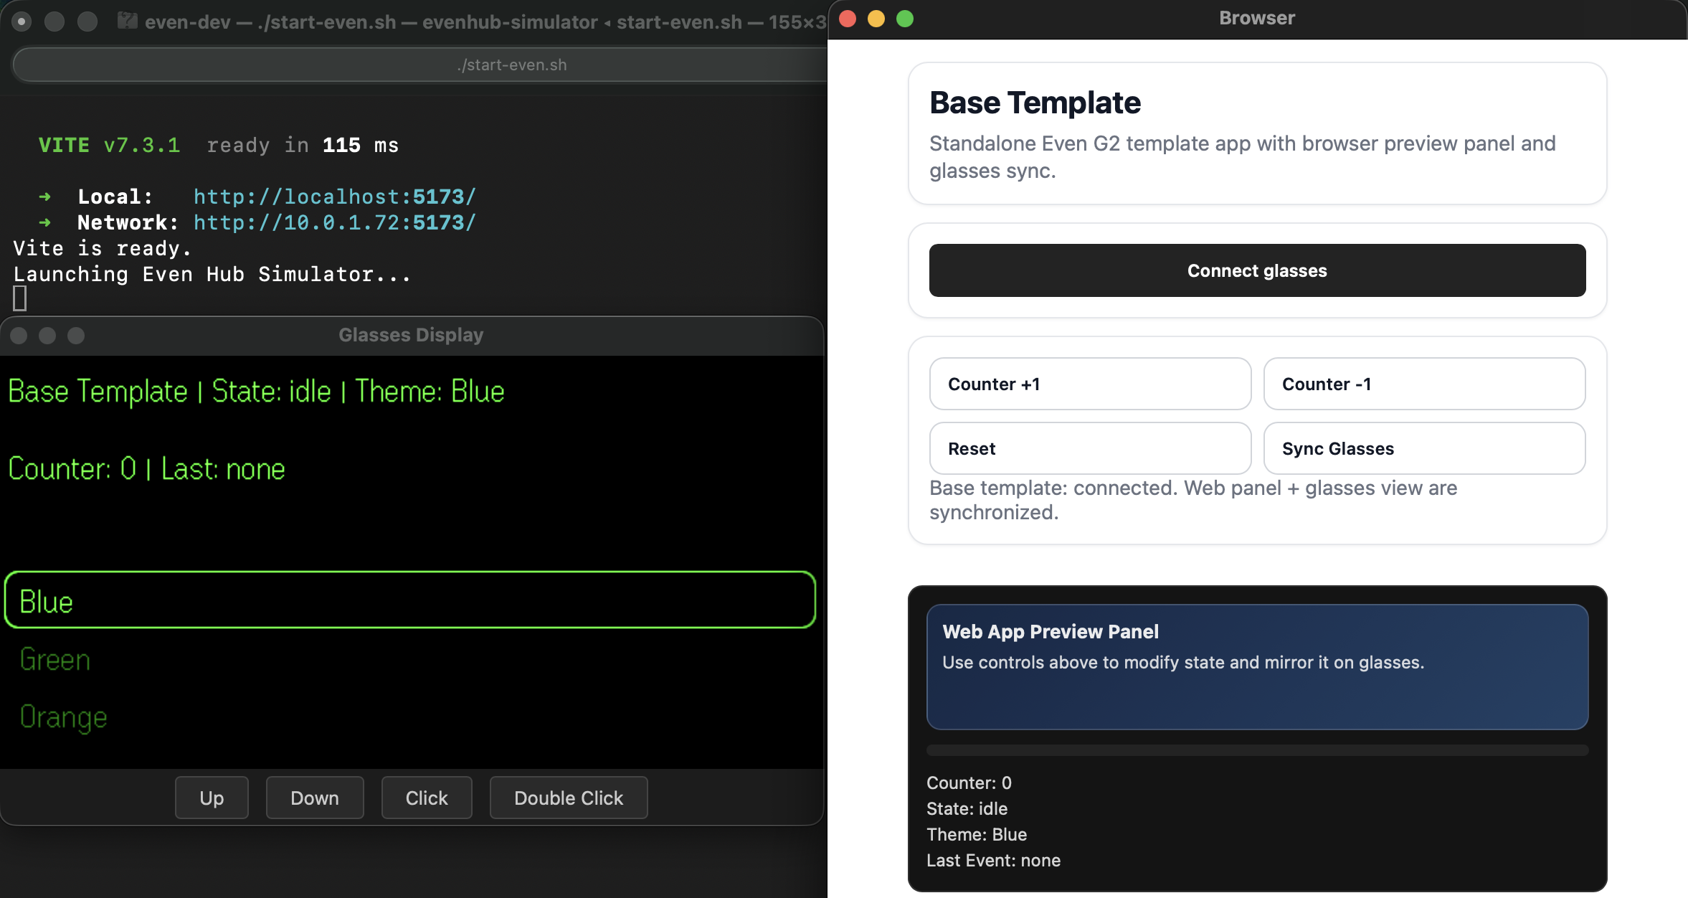1688x898 pixels.
Task: Minimize the Browser window with yellow button
Action: (x=876, y=19)
